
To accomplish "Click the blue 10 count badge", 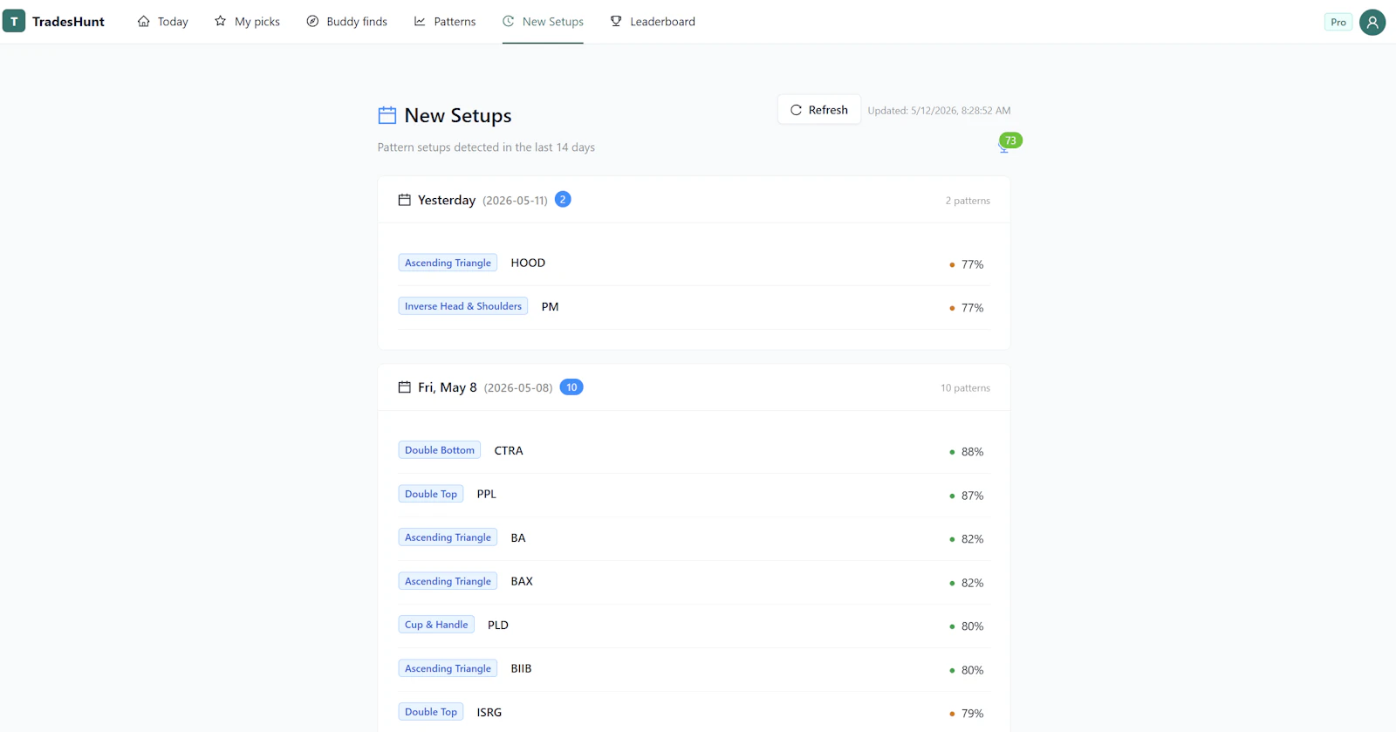I will click(x=571, y=387).
